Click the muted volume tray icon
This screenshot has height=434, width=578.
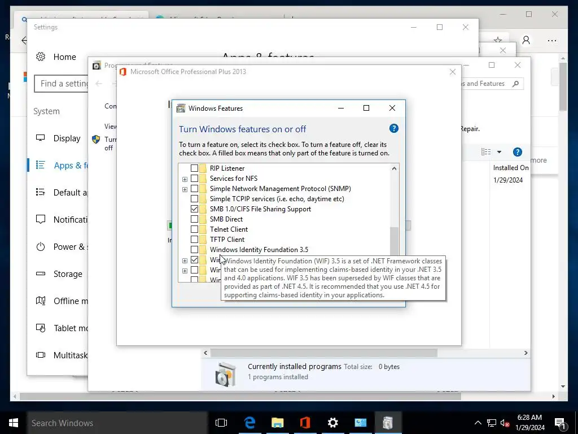click(504, 423)
